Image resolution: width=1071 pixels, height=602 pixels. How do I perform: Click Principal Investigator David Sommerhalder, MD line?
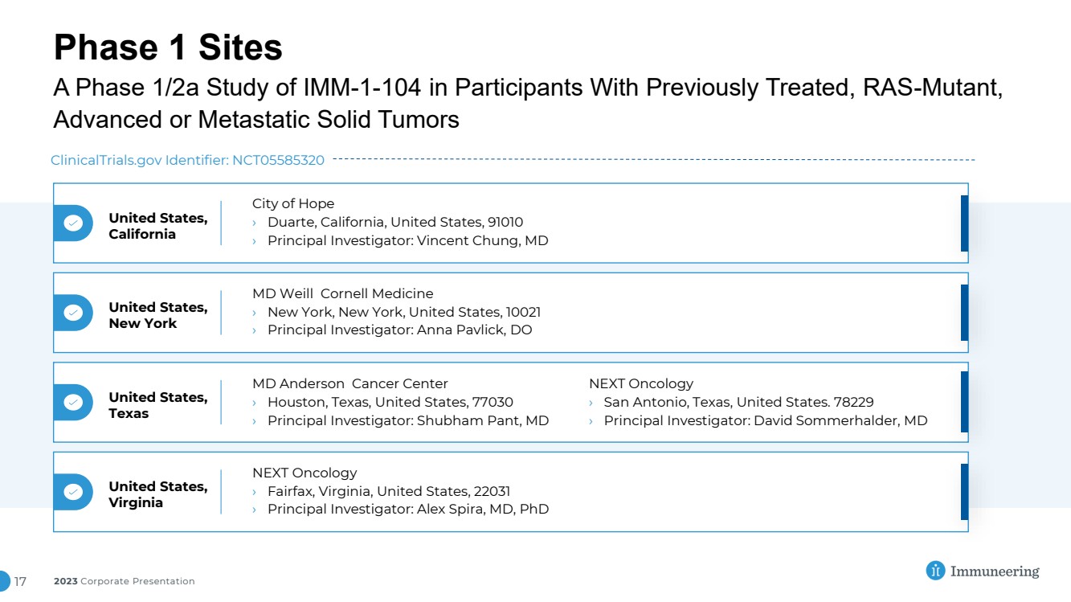(766, 420)
